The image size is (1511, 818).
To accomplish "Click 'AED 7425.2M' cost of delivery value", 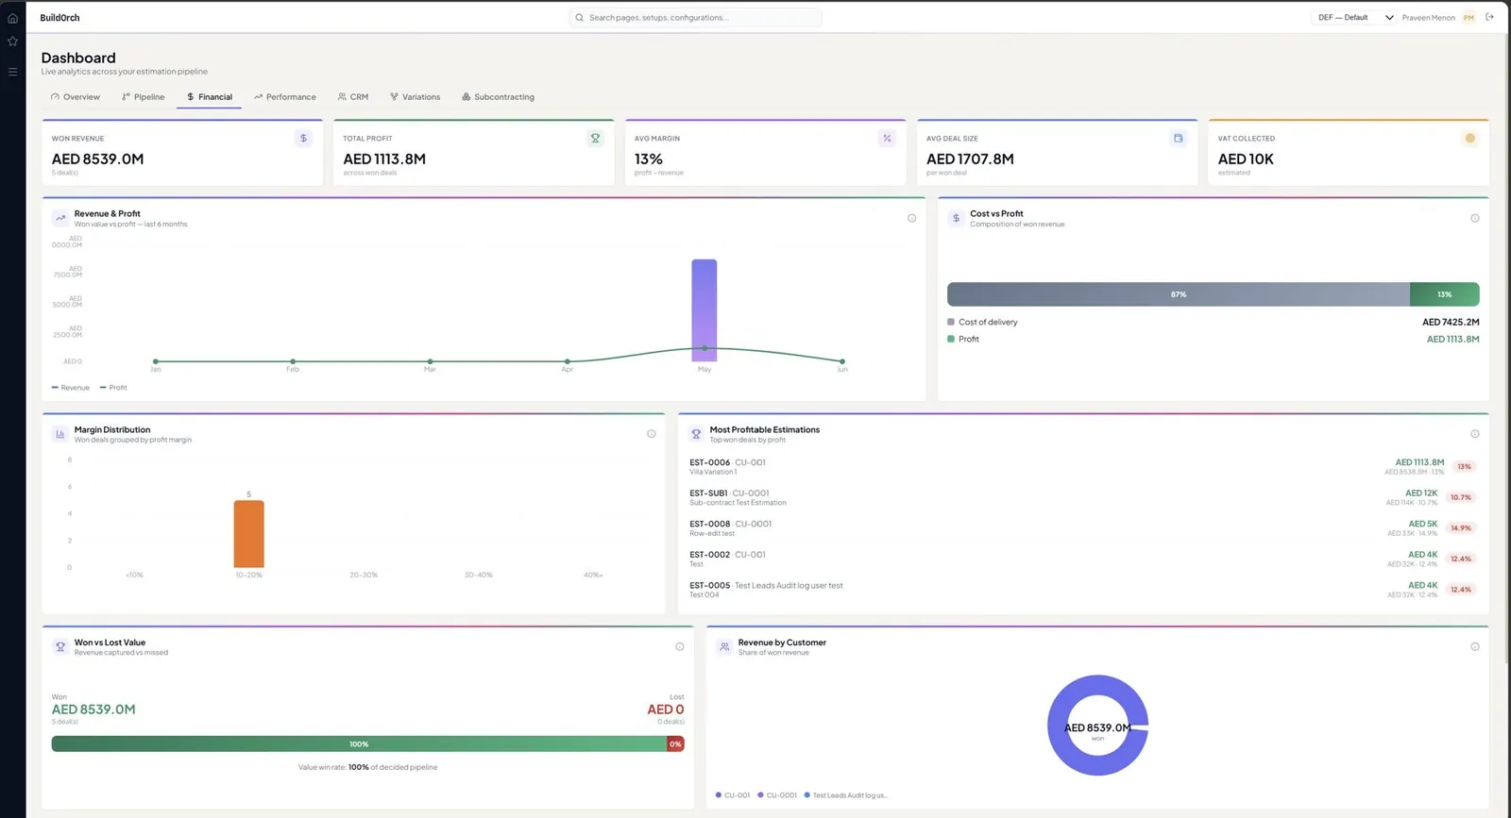I will (1451, 323).
